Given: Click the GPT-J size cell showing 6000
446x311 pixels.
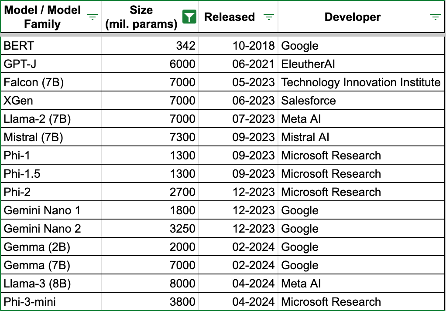Looking at the screenshot, I should tap(182, 64).
